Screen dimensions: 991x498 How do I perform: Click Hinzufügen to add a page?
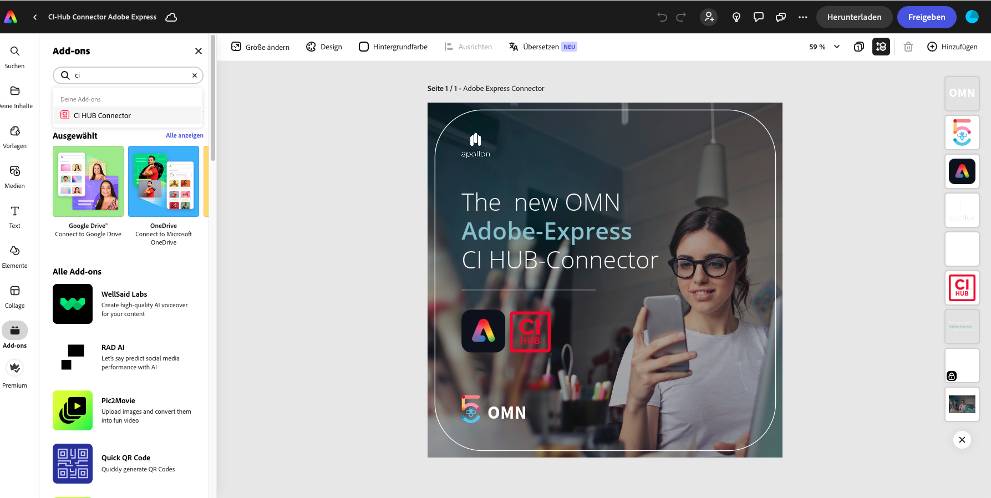pyautogui.click(x=953, y=47)
